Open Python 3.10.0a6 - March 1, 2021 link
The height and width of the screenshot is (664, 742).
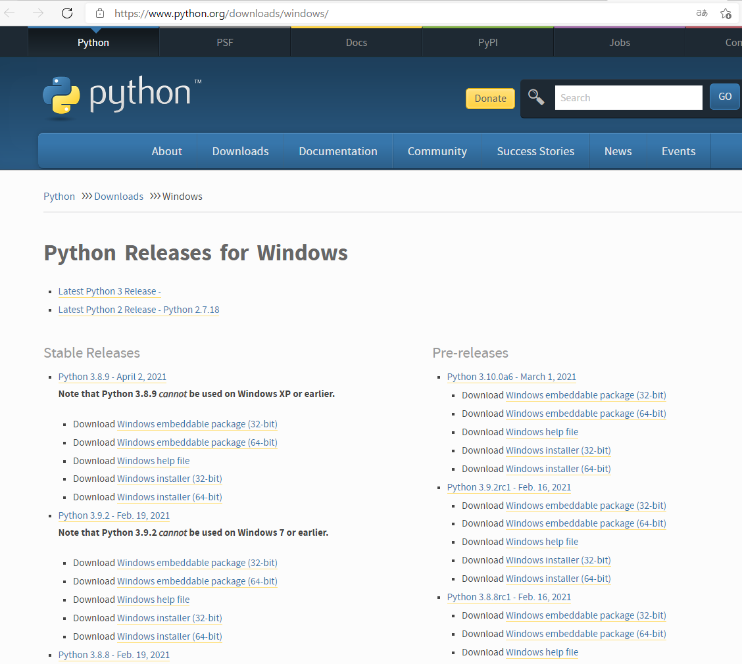[x=512, y=377]
